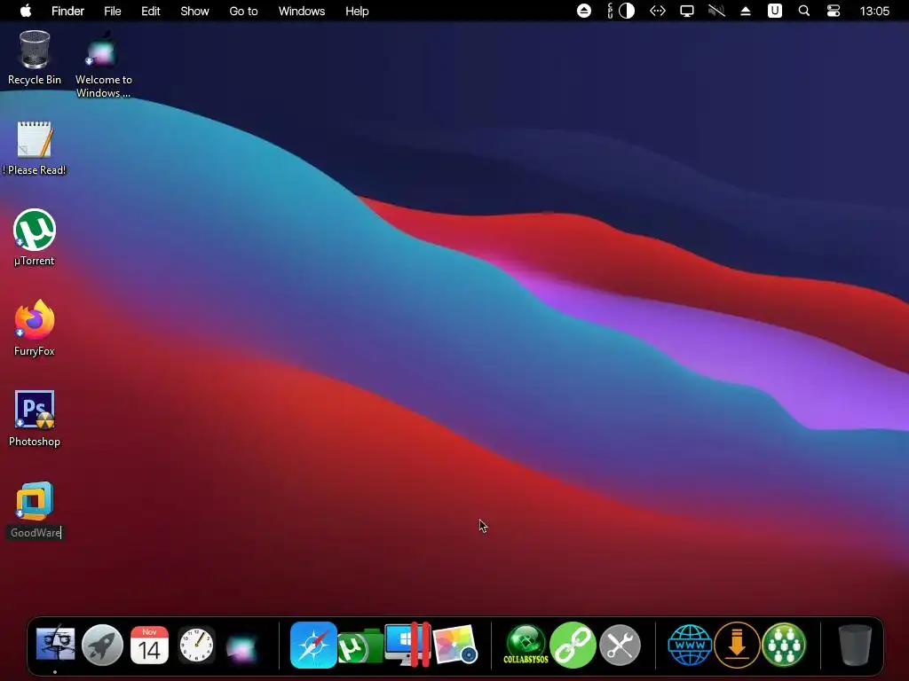
Task: Toggle the half-circle dark mode icon
Action: click(627, 11)
